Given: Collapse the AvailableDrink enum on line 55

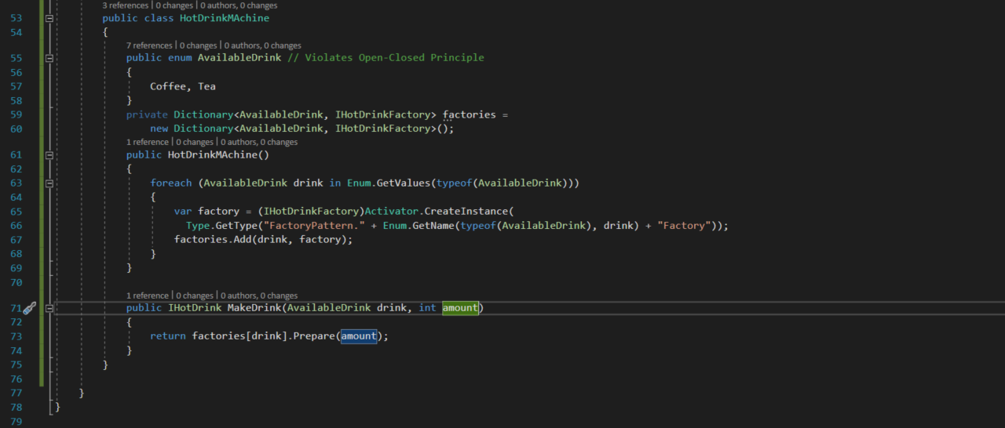Looking at the screenshot, I should coord(49,58).
